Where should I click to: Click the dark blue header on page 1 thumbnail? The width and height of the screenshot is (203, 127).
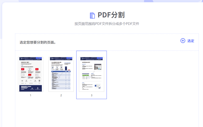(x=31, y=58)
